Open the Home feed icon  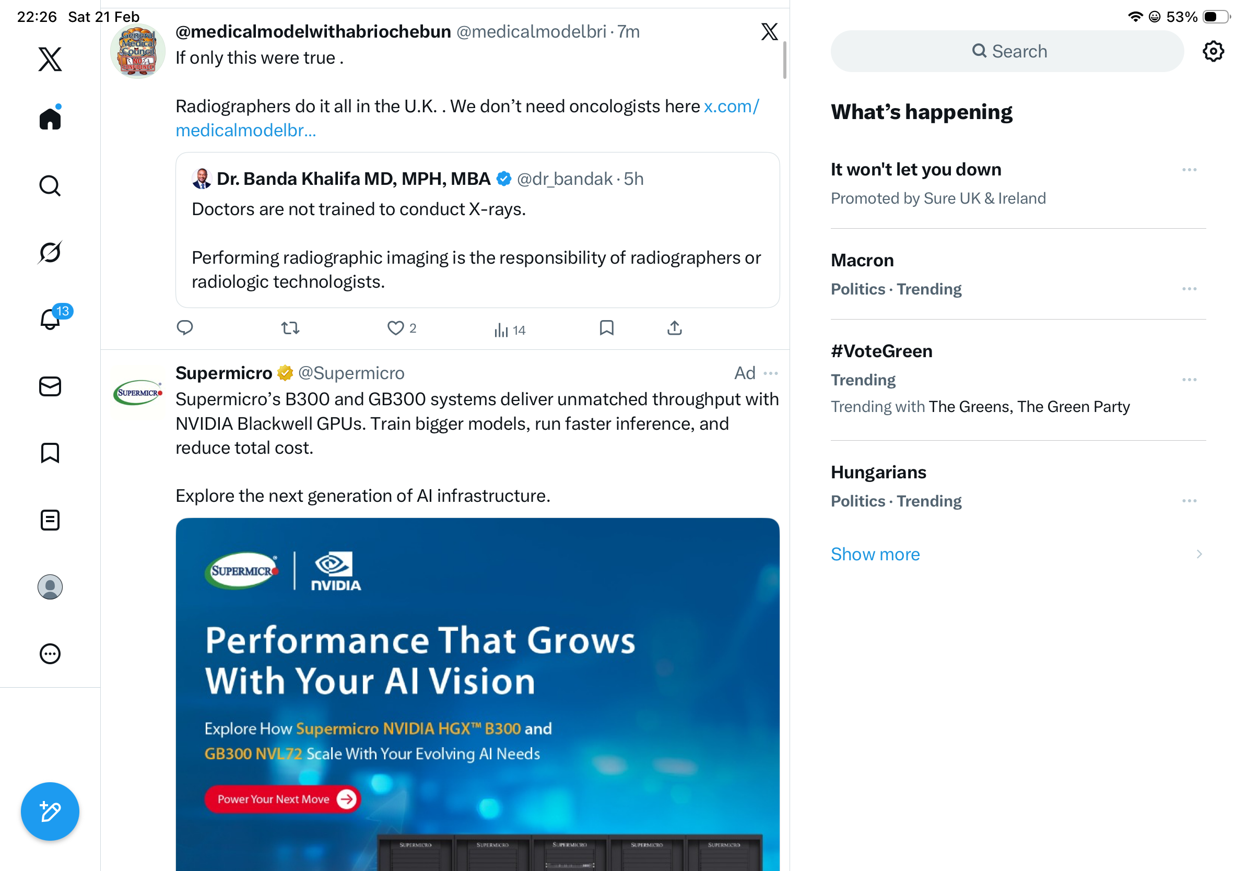coord(50,119)
